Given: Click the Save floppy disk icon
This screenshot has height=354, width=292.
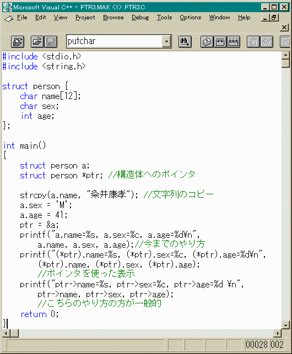Looking at the screenshot, I should [51, 42].
